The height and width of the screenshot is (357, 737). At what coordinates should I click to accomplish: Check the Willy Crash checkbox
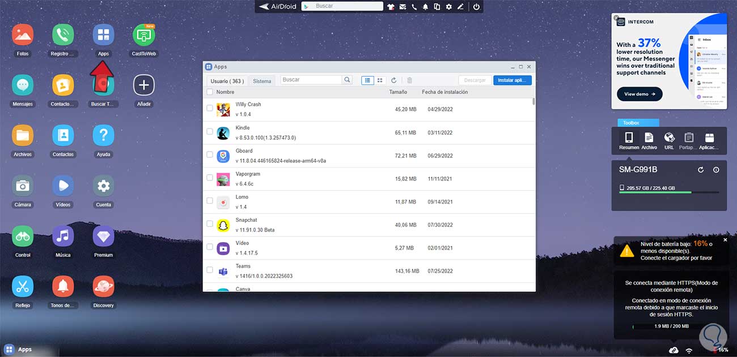coord(210,108)
